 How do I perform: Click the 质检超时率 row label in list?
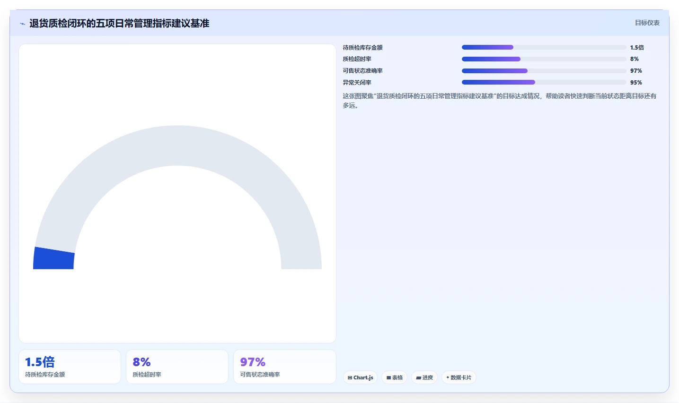[x=357, y=59]
